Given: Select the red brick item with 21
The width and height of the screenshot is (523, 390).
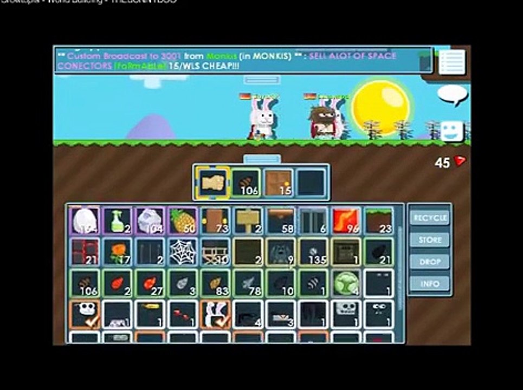Looking at the screenshot, I should 85,252.
